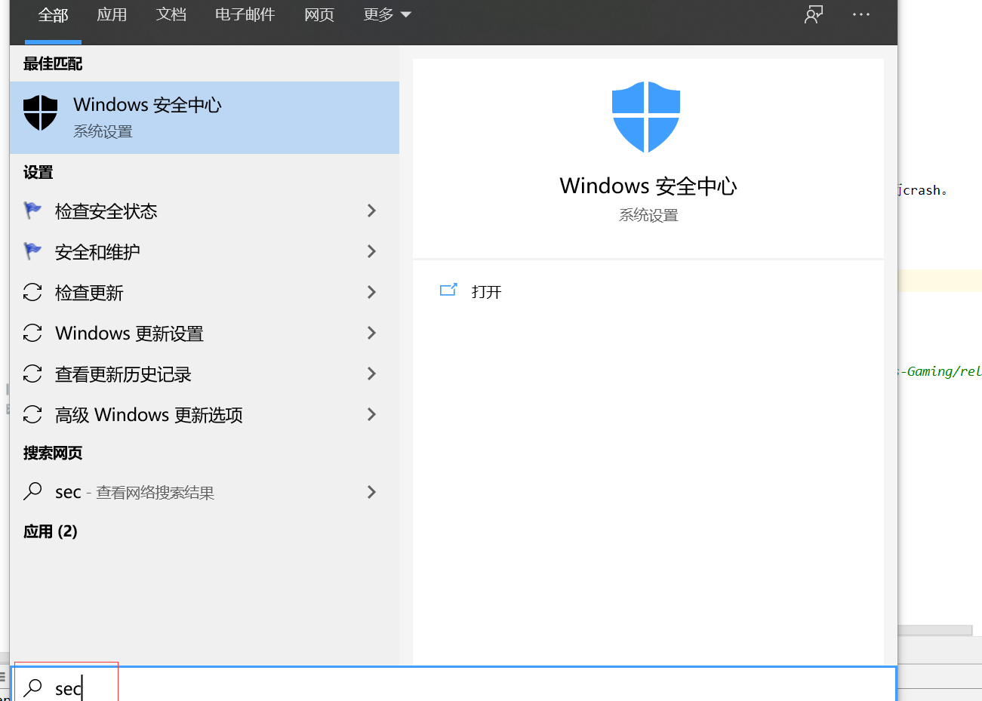Select the 电子邮件 filter tab
Screen dimensions: 982x701
click(245, 15)
